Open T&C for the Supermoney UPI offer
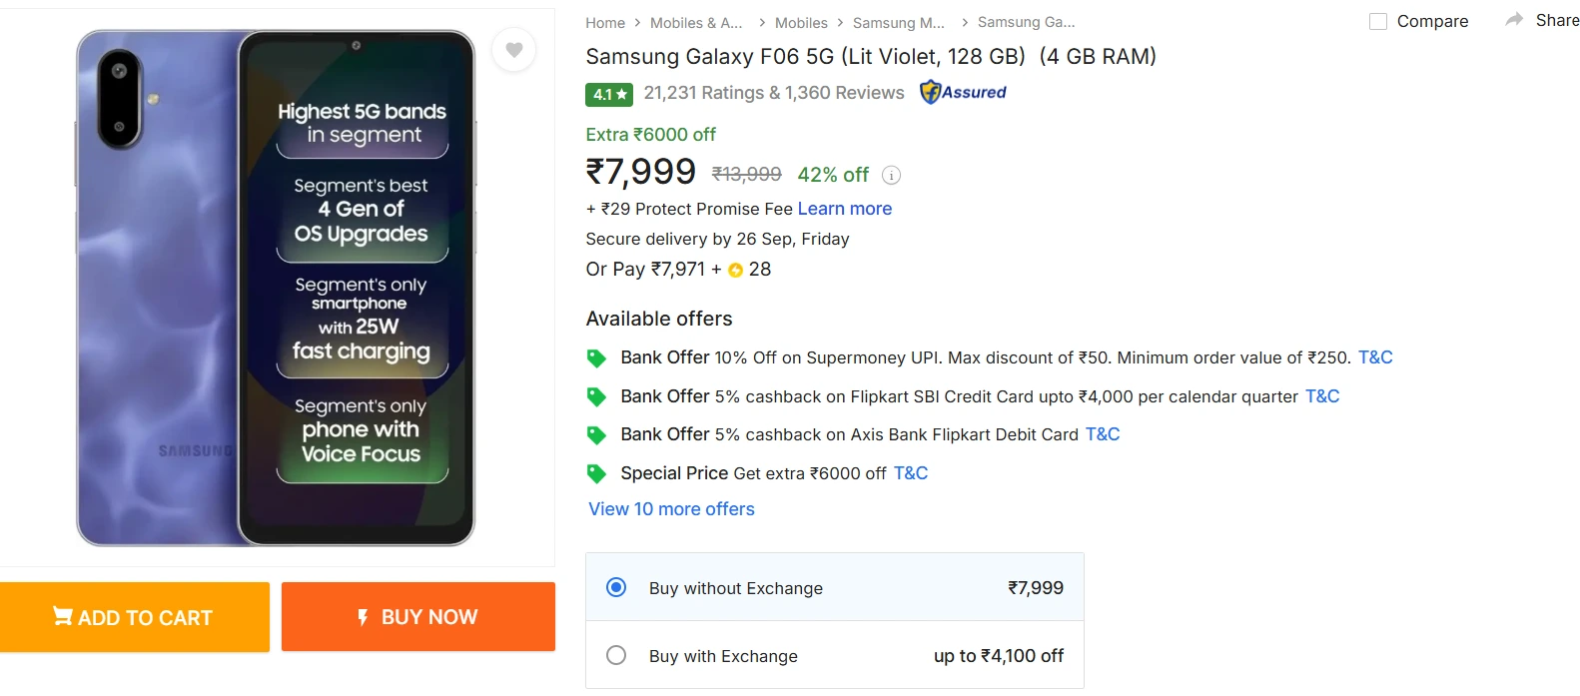Viewport: 1580px width, 696px height. point(1374,356)
